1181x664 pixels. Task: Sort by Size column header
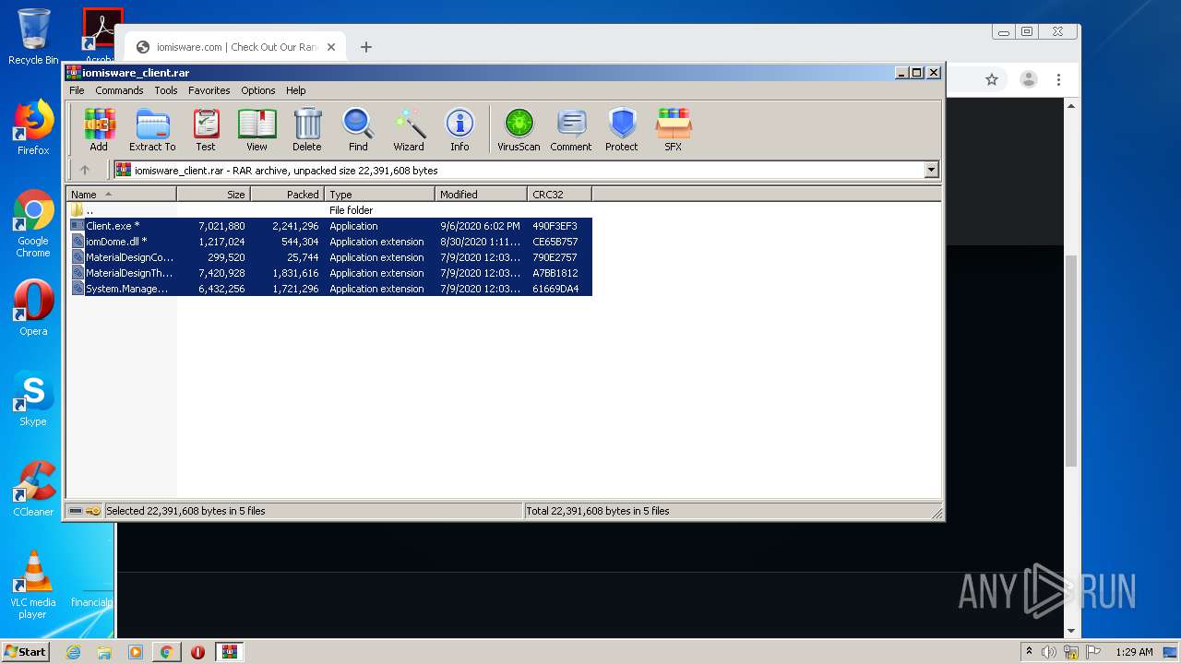[x=213, y=195]
